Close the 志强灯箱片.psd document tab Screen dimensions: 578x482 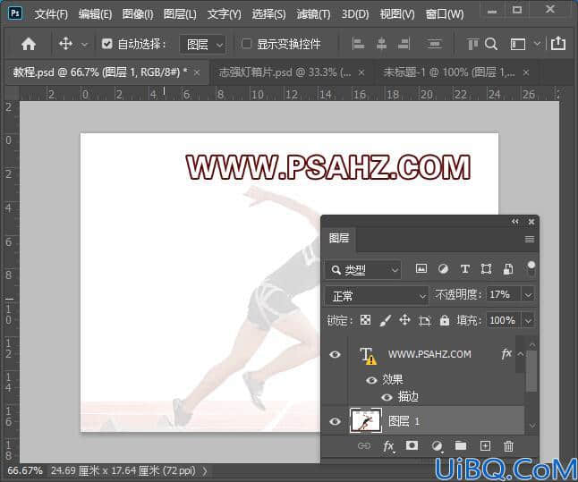(361, 72)
